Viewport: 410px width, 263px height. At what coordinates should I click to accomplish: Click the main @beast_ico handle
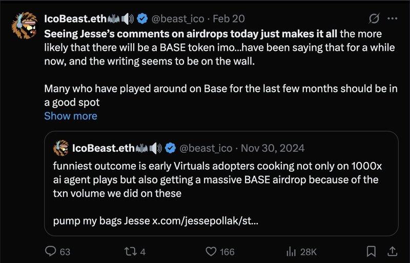(x=178, y=19)
